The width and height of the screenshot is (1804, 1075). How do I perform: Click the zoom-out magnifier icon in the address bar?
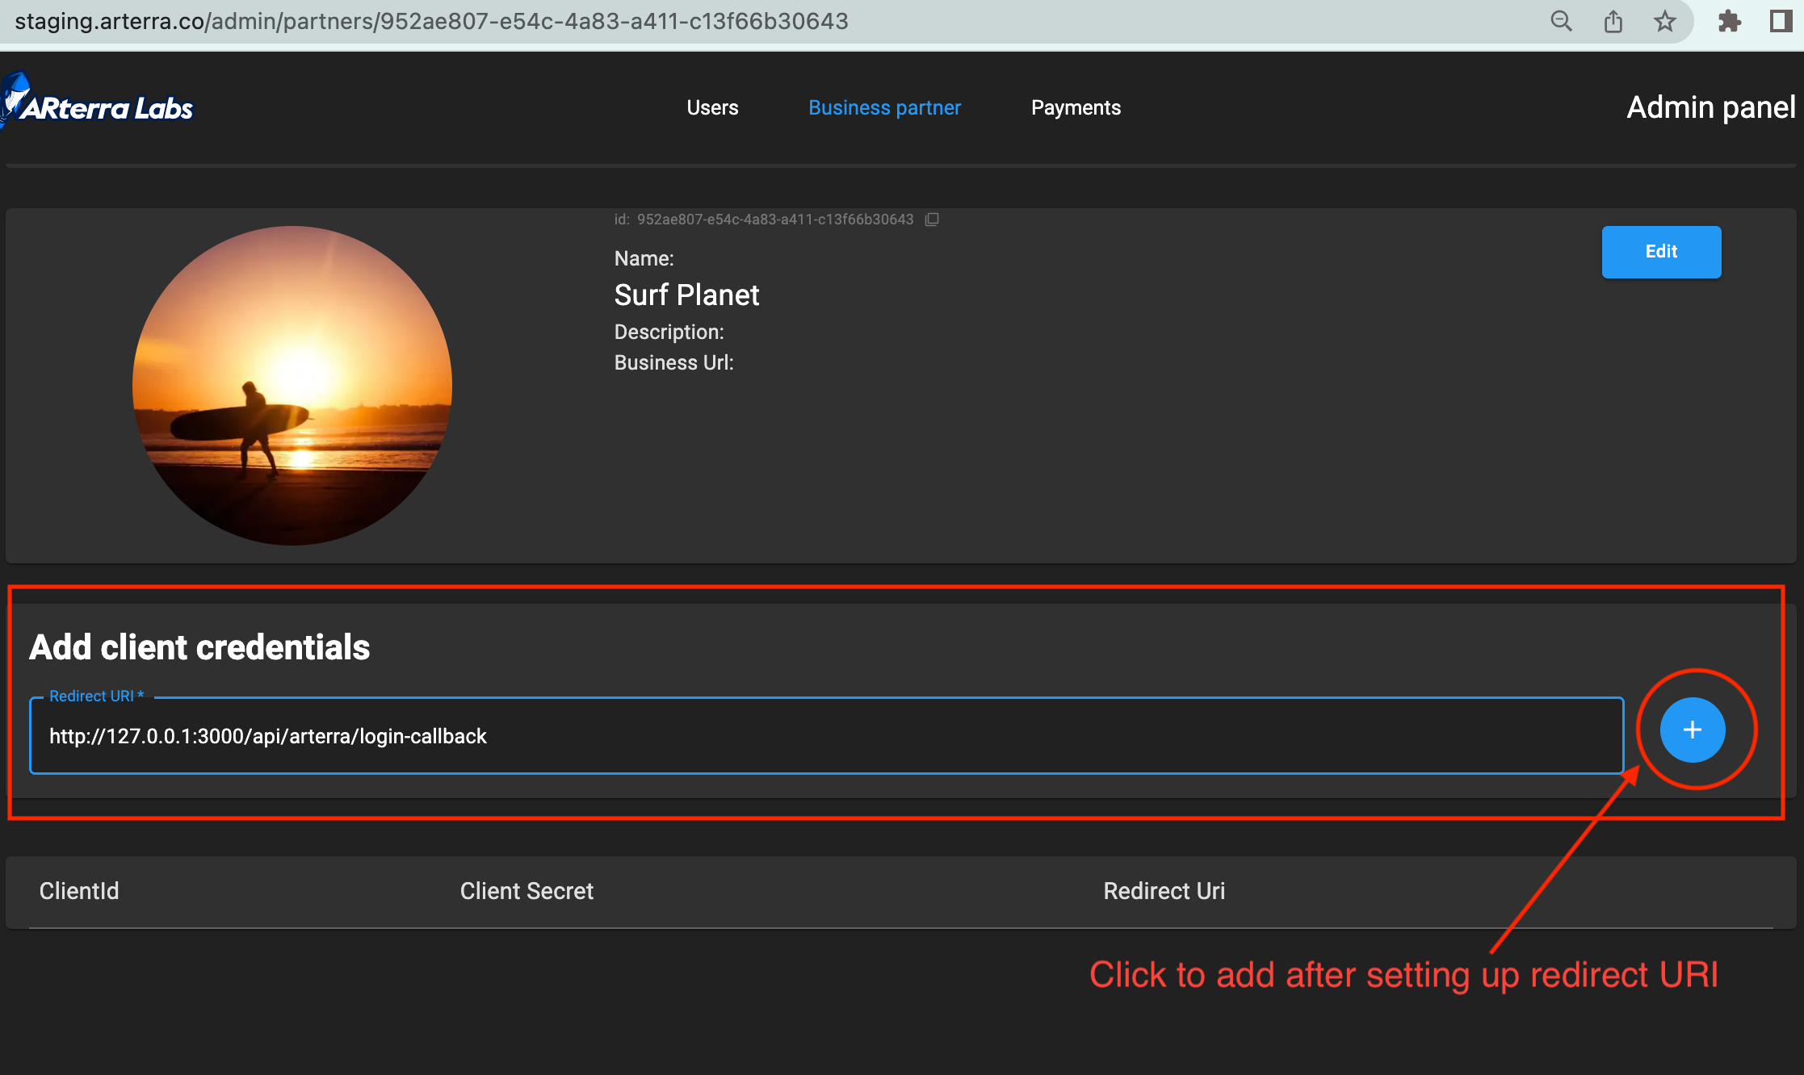pyautogui.click(x=1562, y=21)
